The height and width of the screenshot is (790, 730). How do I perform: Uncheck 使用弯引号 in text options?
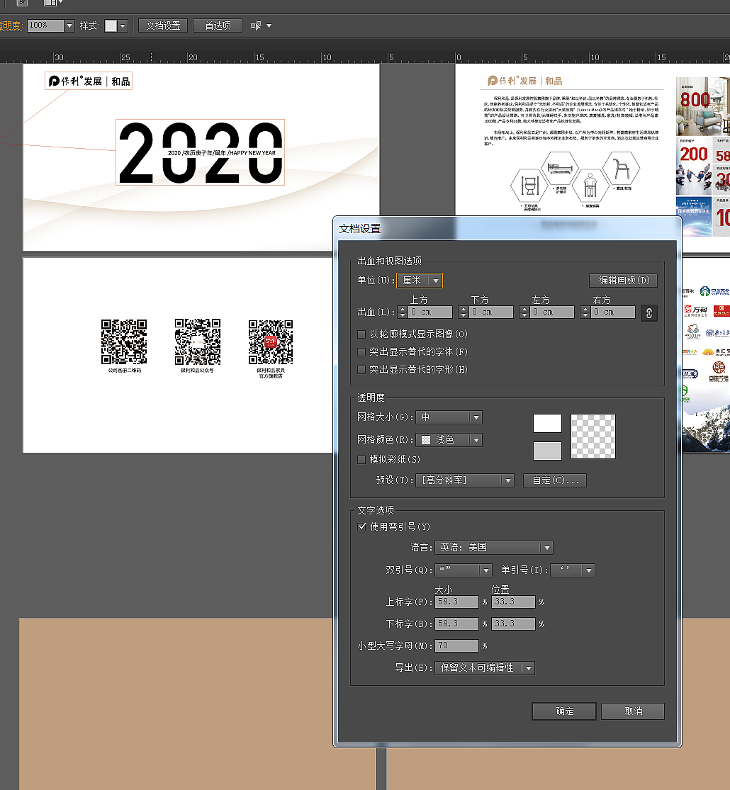coord(361,526)
